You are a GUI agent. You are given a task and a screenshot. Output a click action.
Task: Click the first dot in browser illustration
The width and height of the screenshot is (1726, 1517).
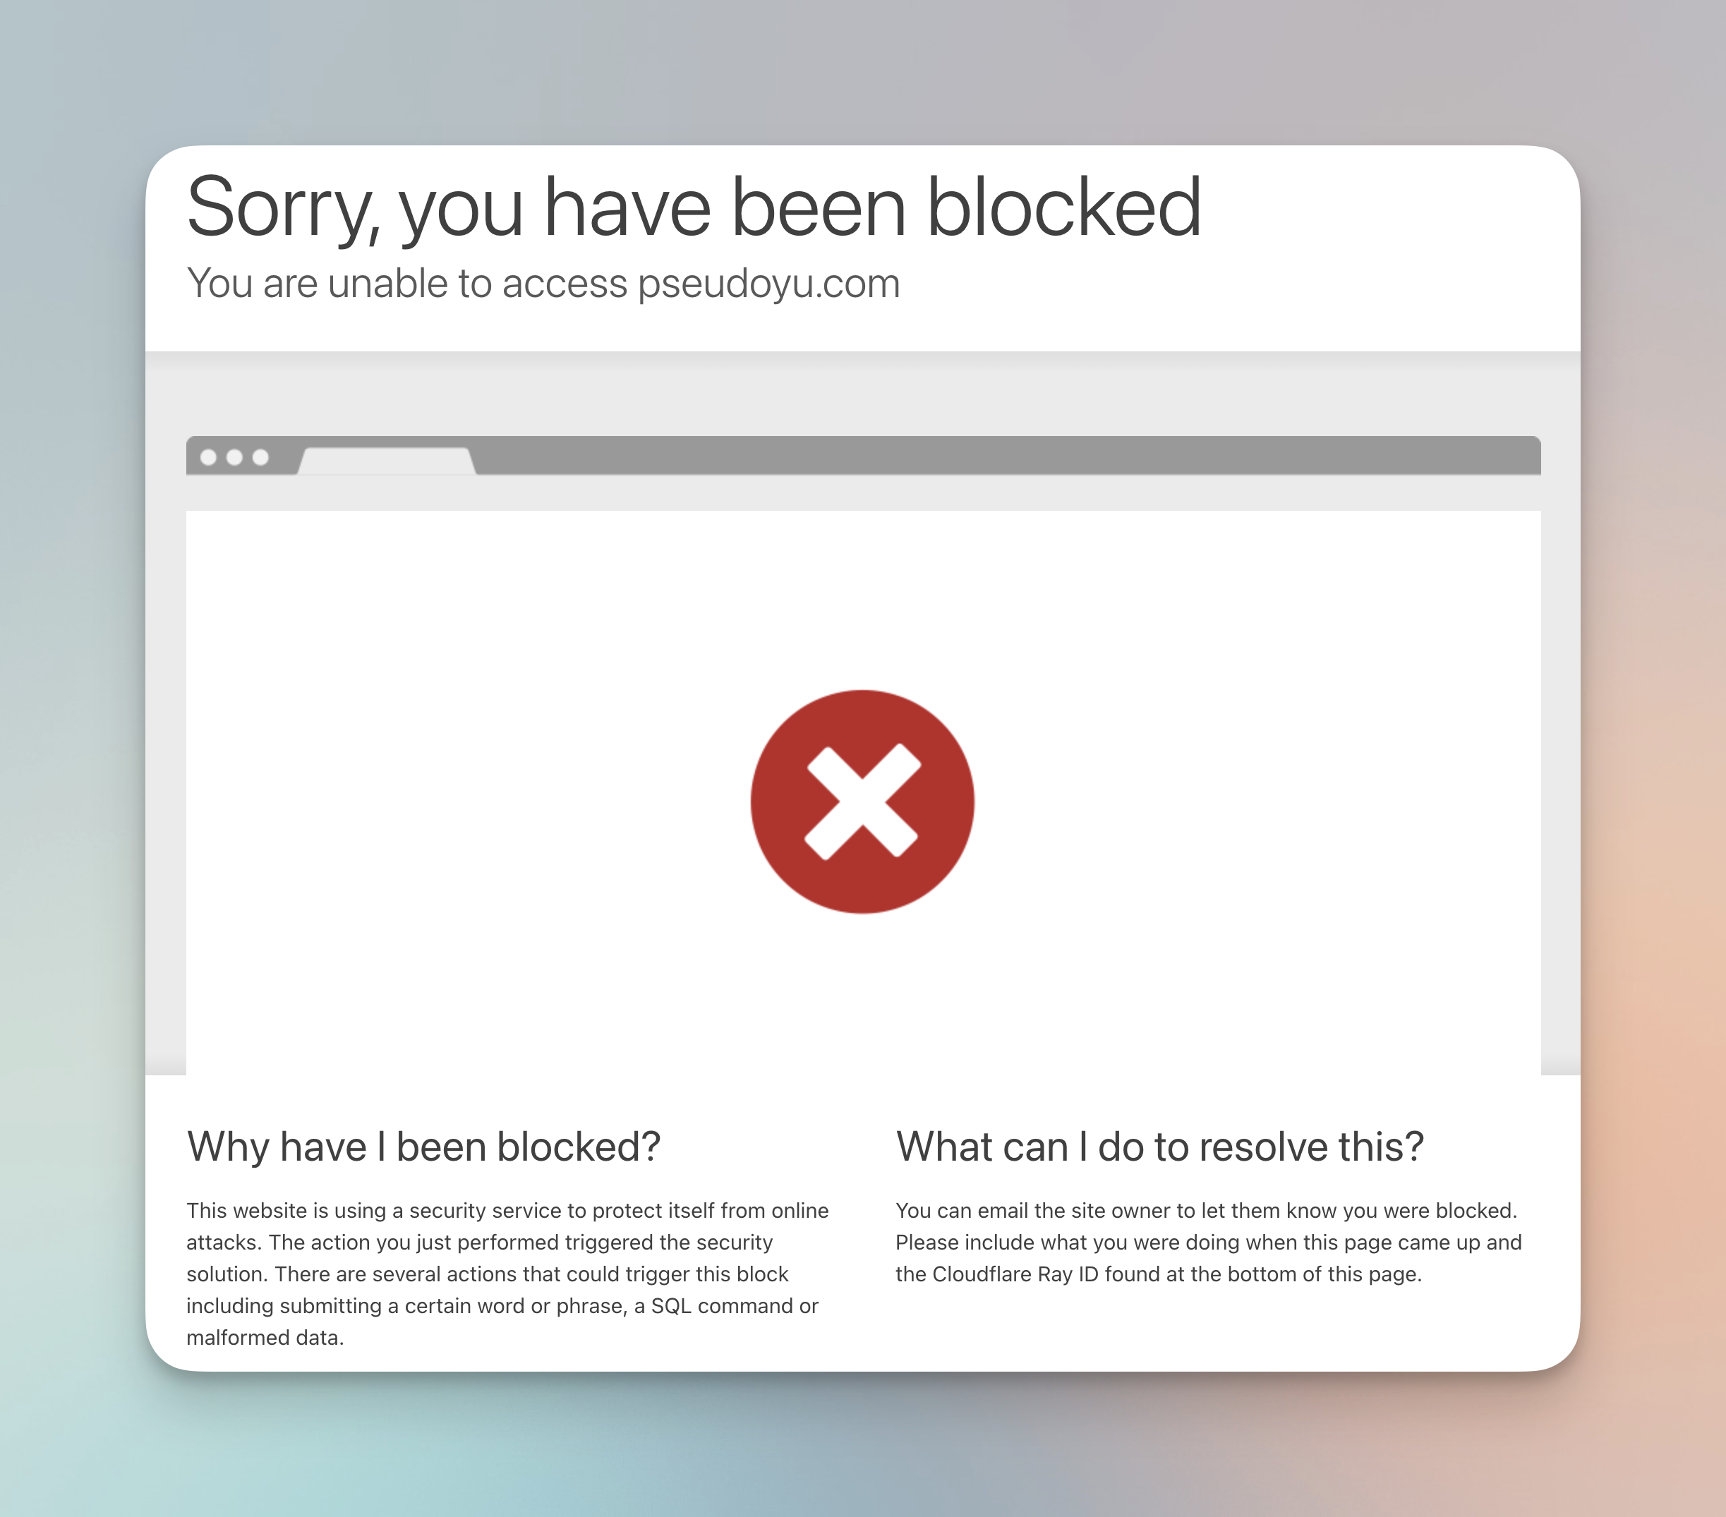pyautogui.click(x=207, y=457)
